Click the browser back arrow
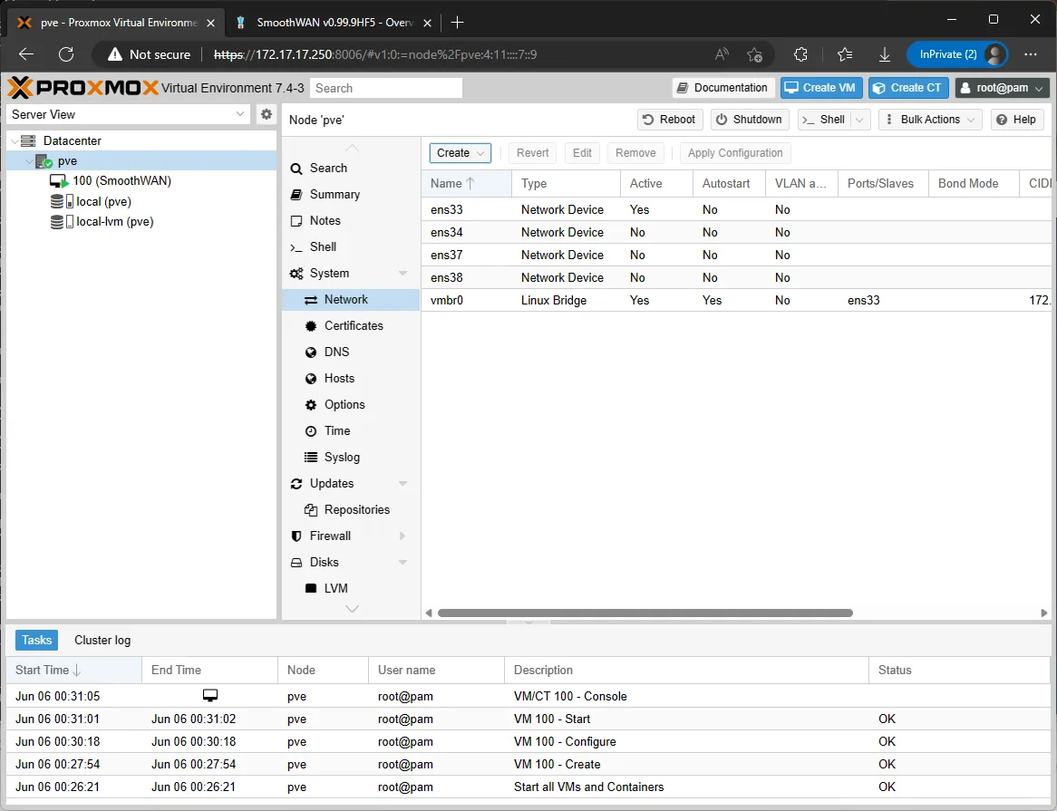 click(x=26, y=54)
